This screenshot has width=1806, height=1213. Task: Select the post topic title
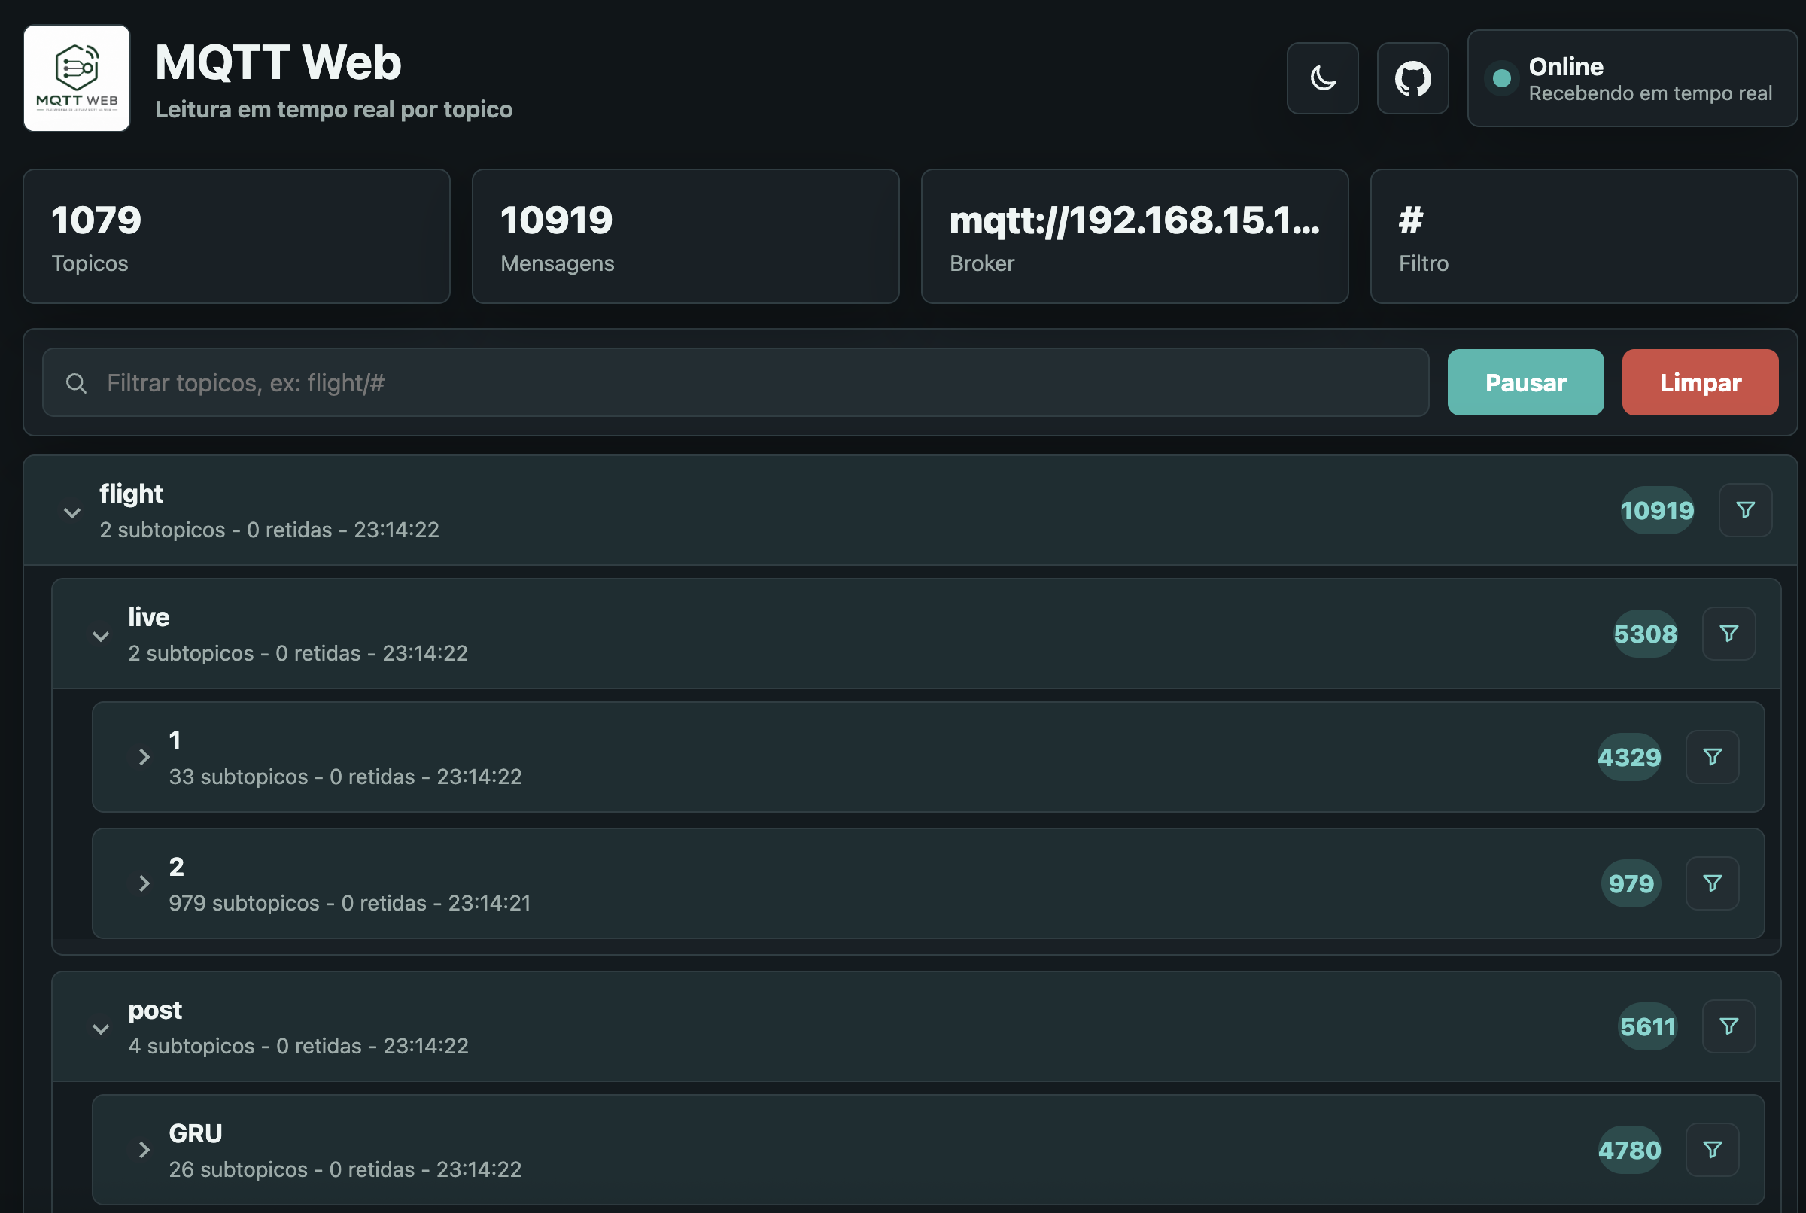[155, 1010]
